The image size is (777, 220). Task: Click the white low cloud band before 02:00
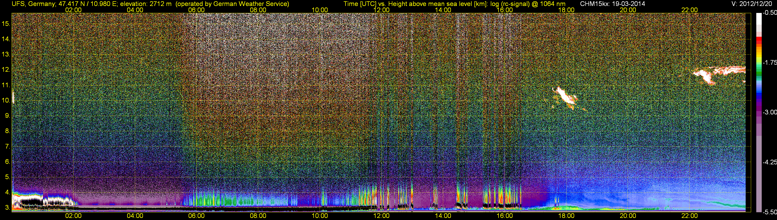pyautogui.click(x=42, y=200)
